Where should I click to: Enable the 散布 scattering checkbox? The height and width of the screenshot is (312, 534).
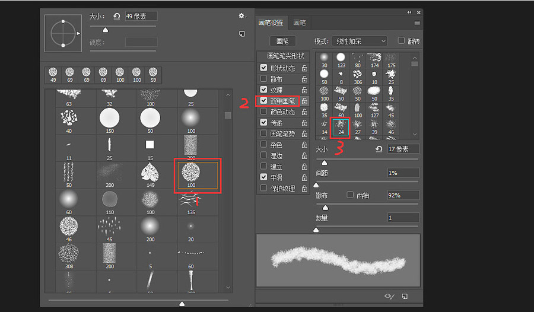tap(263, 79)
